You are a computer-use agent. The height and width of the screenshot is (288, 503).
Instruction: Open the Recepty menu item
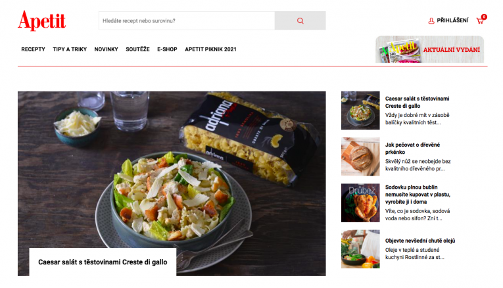(33, 49)
